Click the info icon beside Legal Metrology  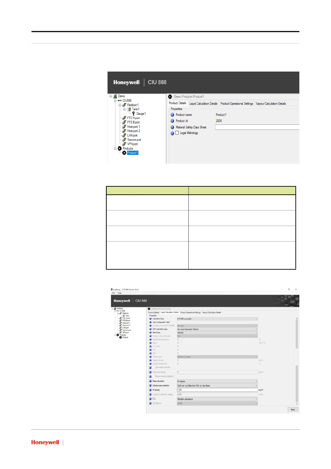pos(172,133)
